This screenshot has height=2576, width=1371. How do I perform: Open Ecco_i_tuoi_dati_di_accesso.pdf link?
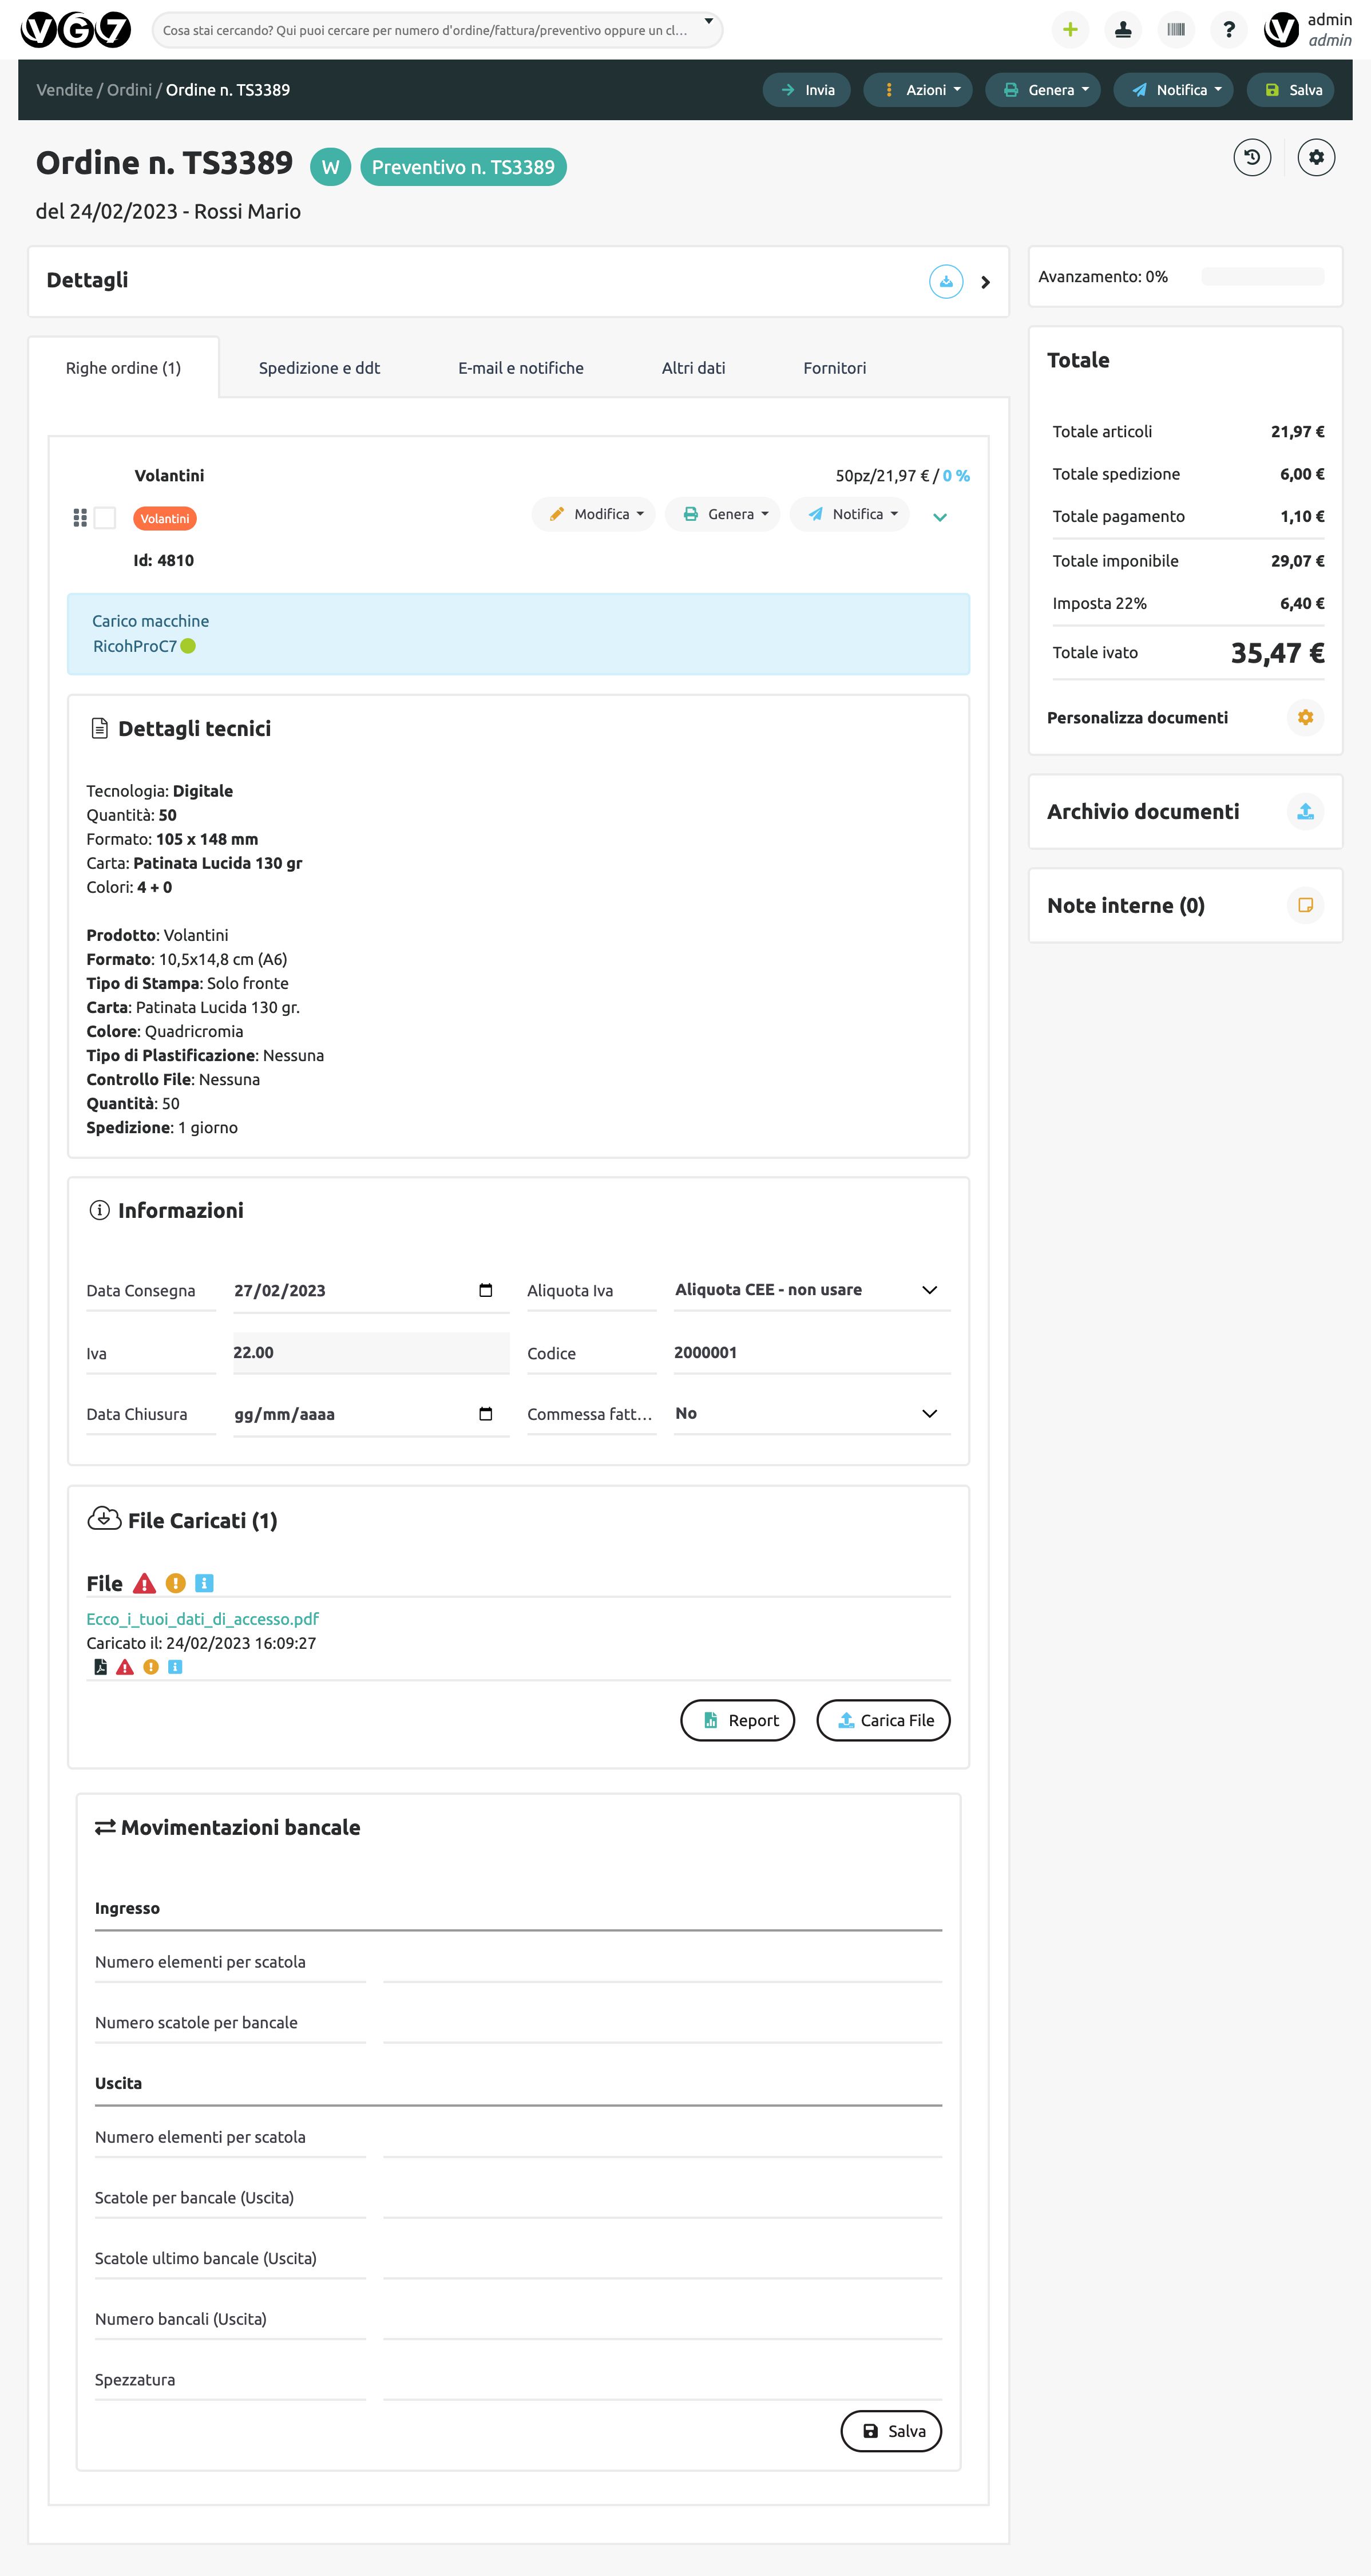[202, 1618]
